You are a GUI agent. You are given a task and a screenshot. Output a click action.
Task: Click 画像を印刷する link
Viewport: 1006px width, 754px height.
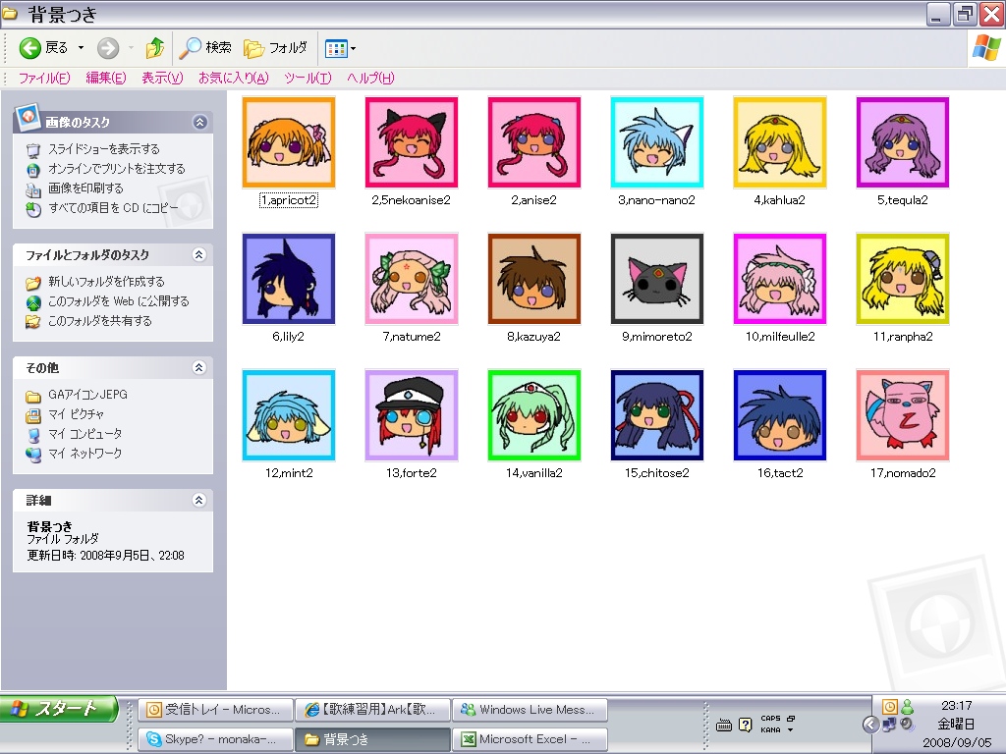[x=85, y=188]
